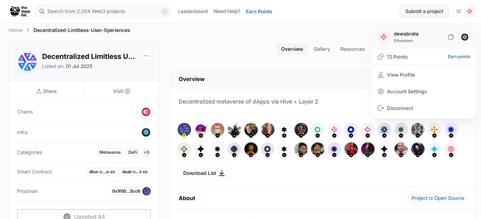The height and width of the screenshot is (219, 481).
Task: Click the dark gear ring avatar
Action: click(267, 149)
